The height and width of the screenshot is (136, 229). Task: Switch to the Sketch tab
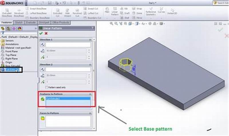tap(19, 23)
